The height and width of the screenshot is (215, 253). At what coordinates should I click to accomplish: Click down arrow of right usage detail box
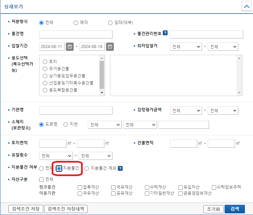coord(239,93)
